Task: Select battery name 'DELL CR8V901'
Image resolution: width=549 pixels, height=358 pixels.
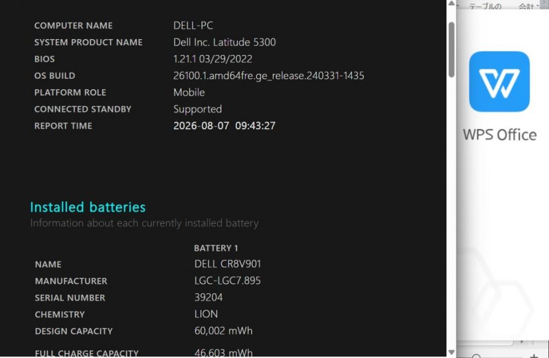Action: [x=228, y=264]
